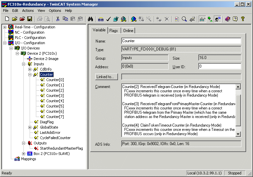Toggle the glasses Show online data icon
Image resolution: width=253 pixels, height=177 pixels.
coord(202,19)
